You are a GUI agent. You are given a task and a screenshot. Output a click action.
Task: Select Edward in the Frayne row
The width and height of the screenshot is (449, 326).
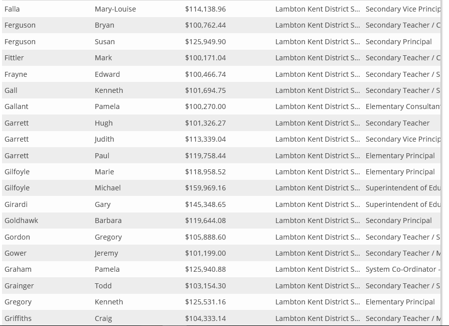(107, 74)
